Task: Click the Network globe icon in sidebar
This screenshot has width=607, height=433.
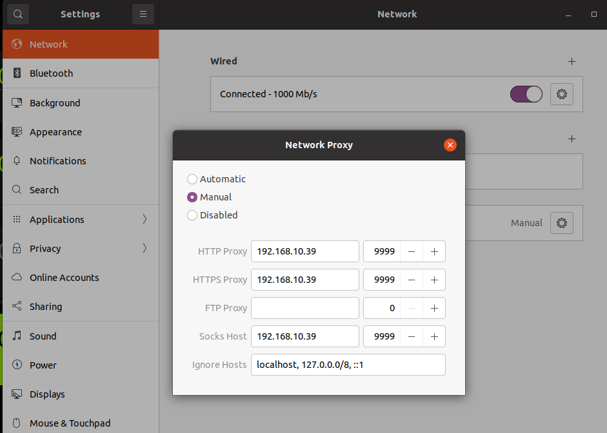Action: 17,44
